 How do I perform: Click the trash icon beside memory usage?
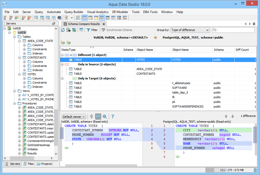pos(255,170)
